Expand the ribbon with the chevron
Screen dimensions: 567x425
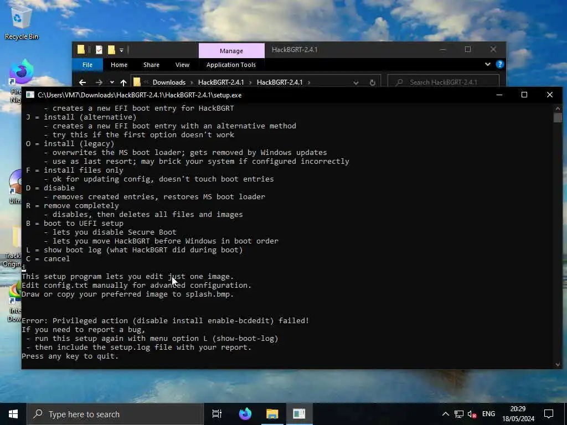(x=487, y=64)
